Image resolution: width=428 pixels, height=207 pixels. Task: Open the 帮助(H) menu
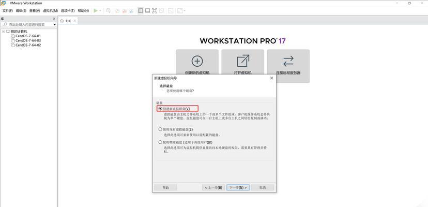83,11
